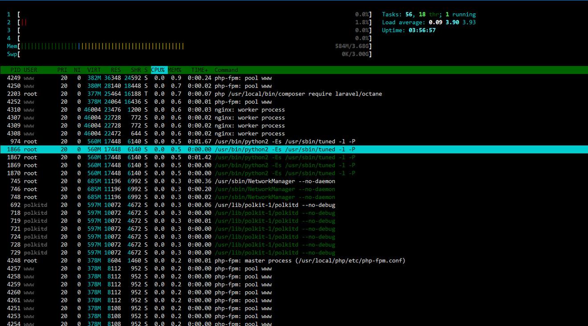
Task: Sort by the MEM% column header
Action: pyautogui.click(x=175, y=70)
